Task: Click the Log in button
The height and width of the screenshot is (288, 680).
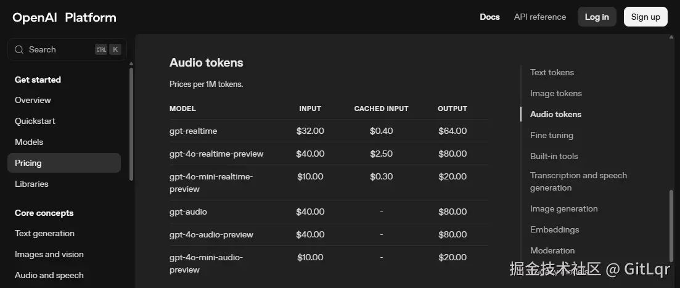Action: tap(597, 17)
